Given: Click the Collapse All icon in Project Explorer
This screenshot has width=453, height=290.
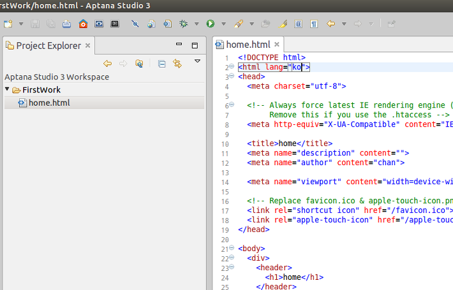Looking at the screenshot, I should click(x=162, y=64).
